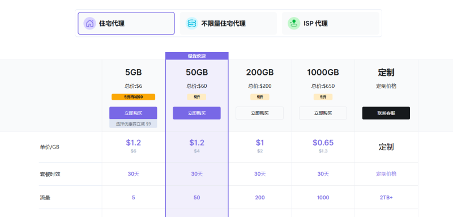Click 30天 in the 200GB column
Viewport: 453px width, 217px height.
pyautogui.click(x=260, y=174)
